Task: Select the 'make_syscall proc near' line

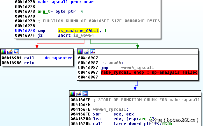Action: pos(66,2)
